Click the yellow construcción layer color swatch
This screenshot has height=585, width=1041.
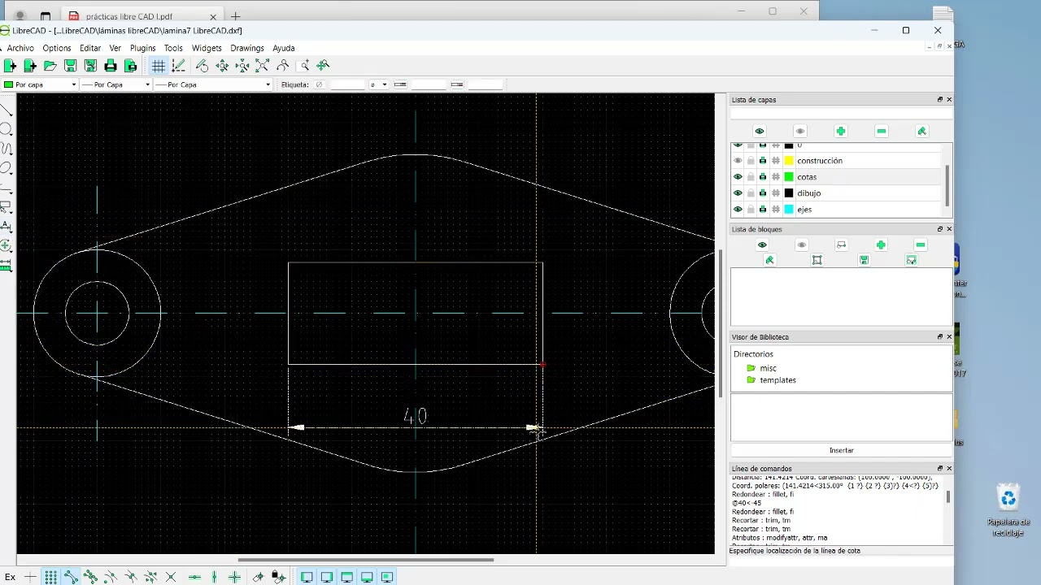[788, 161]
